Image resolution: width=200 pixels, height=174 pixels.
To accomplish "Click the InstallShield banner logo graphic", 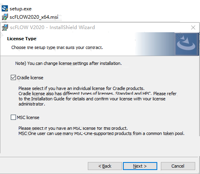I will pos(186,44).
